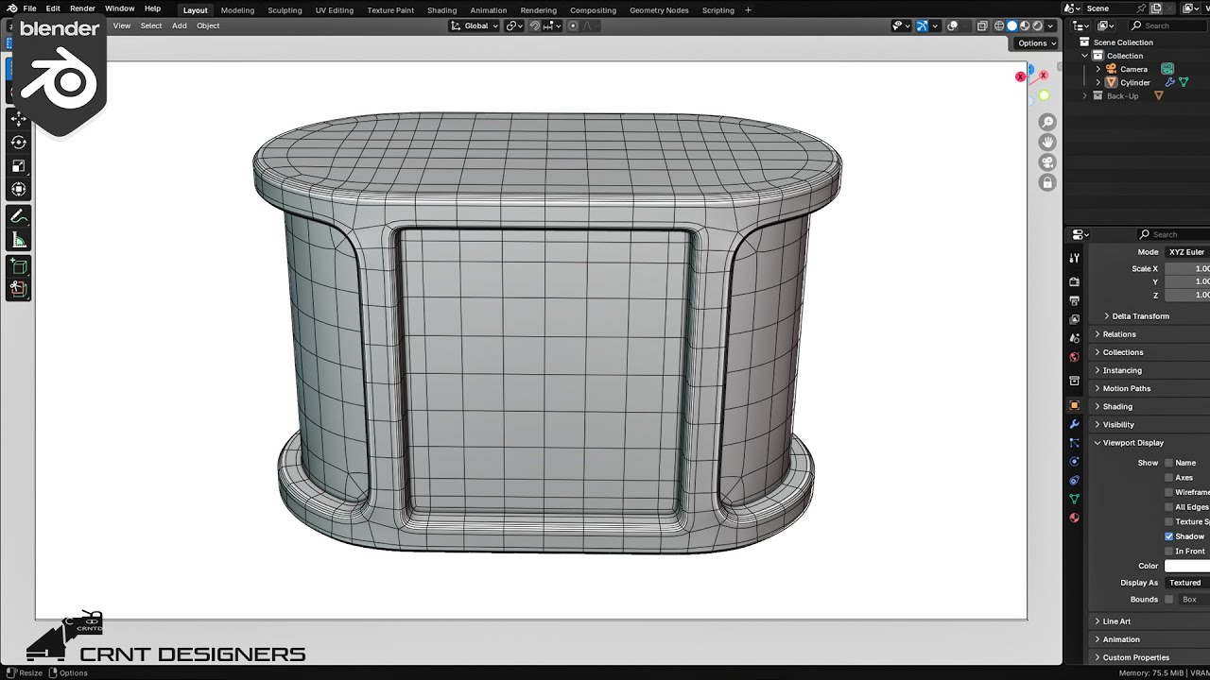Image resolution: width=1210 pixels, height=680 pixels.
Task: Select the Measure tool
Action: pyautogui.click(x=19, y=240)
